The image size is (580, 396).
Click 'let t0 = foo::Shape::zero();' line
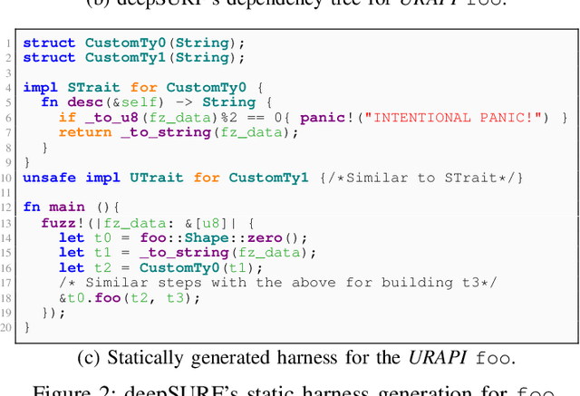pos(183,237)
